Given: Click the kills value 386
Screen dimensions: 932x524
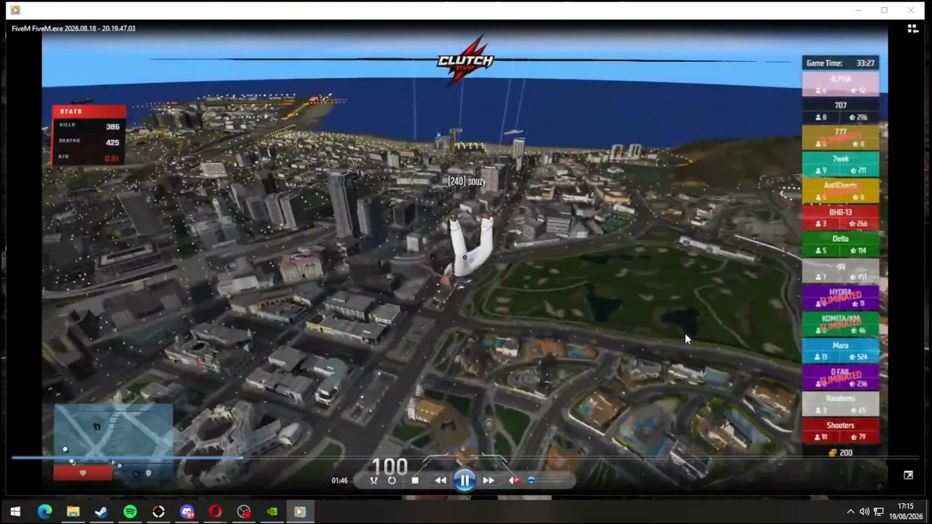Looking at the screenshot, I should pos(112,127).
